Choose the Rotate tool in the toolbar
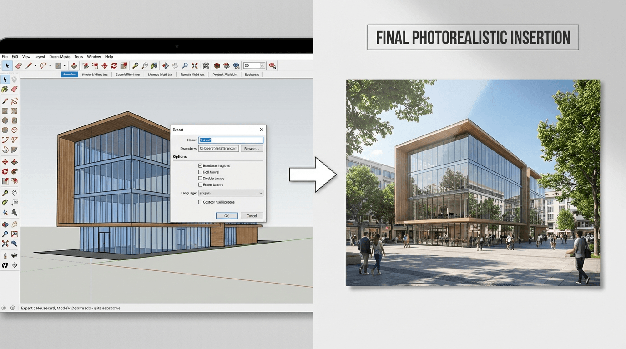The height and width of the screenshot is (349, 626). tap(114, 65)
